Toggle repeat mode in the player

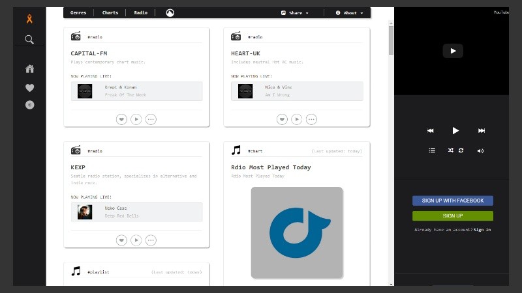pyautogui.click(x=461, y=150)
